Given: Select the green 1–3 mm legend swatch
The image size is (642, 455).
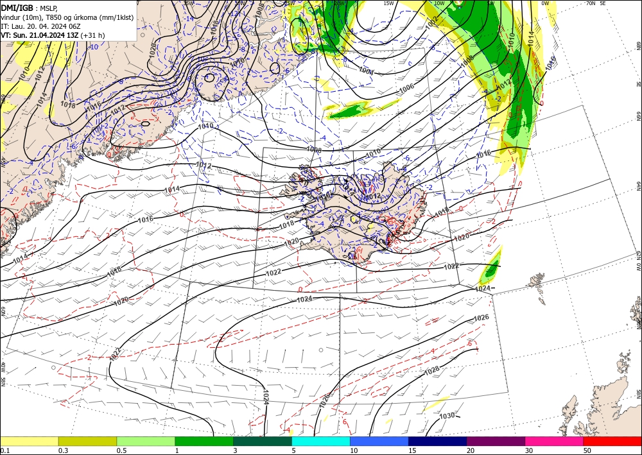Looking at the screenshot, I should click(204, 441).
